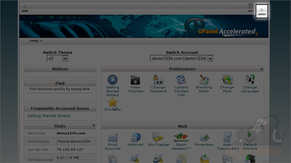This screenshot has height=163, width=291.
Task: Launch Video Tutorials
Action: [135, 80]
